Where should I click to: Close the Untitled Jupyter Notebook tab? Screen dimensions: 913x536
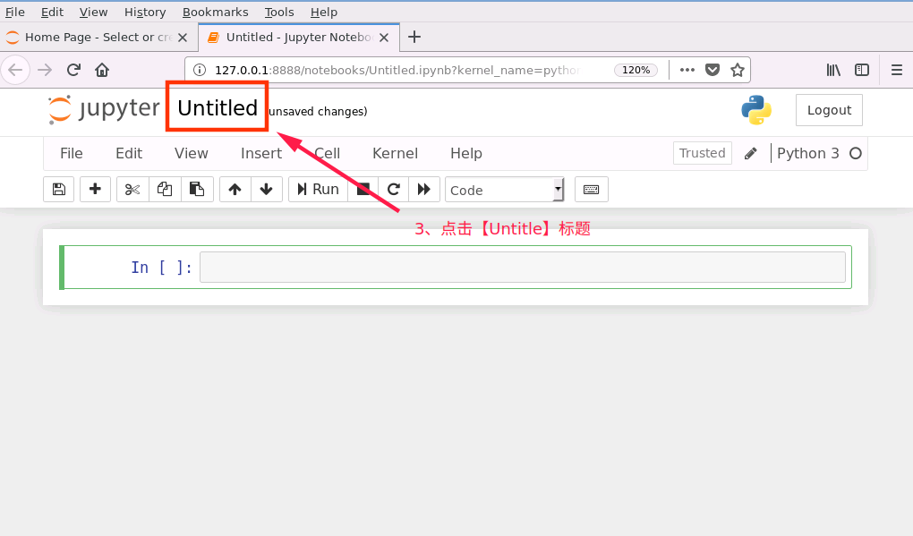click(384, 38)
